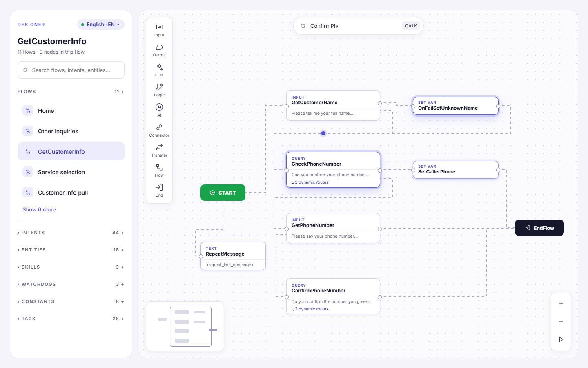Expand the Entities section
This screenshot has width=588, height=368.
pos(71,250)
